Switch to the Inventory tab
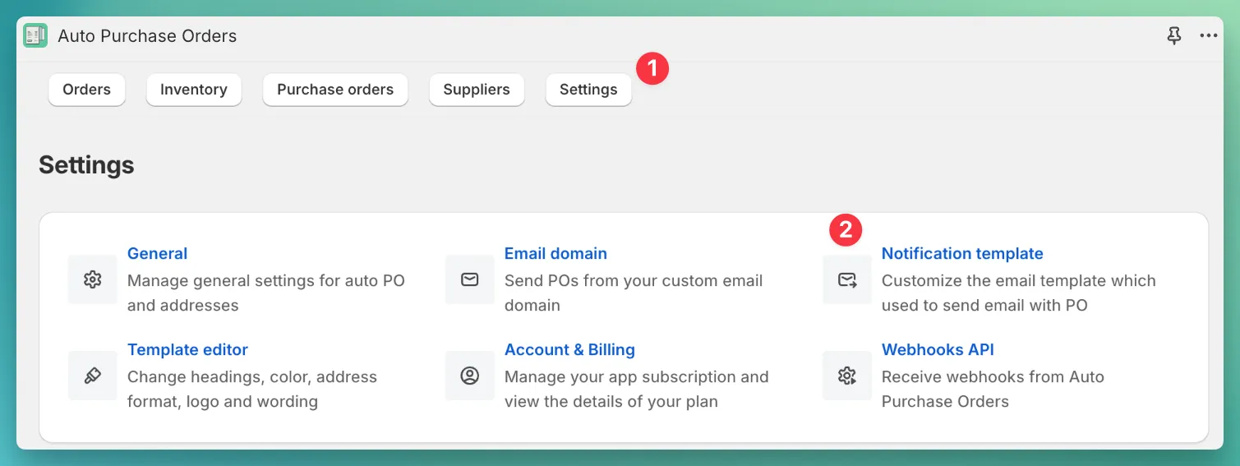Viewport: 1240px width, 466px height. 194,90
